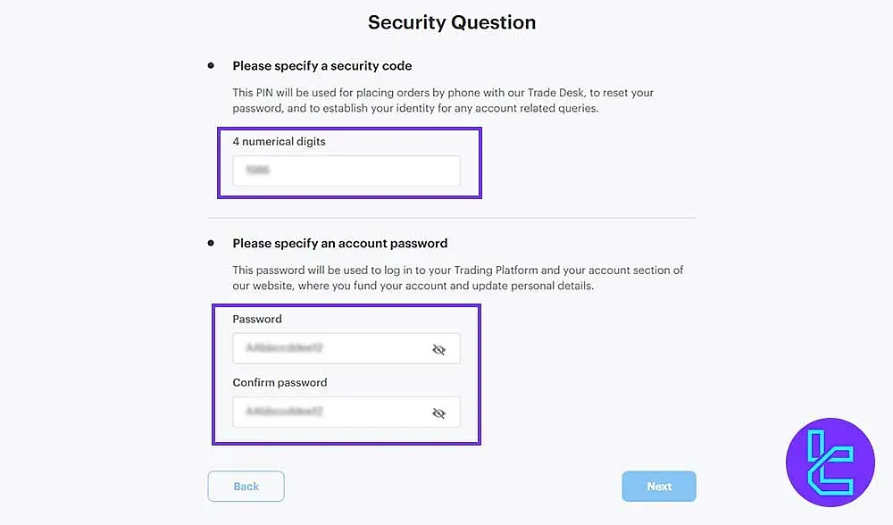Focus the Password entry box

tap(339, 348)
